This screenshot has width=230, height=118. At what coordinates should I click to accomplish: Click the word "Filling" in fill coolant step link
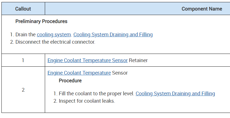[x=208, y=94]
